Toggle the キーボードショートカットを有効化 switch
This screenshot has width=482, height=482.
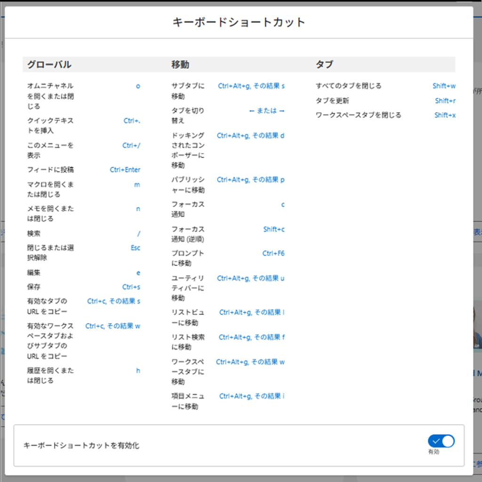click(441, 441)
